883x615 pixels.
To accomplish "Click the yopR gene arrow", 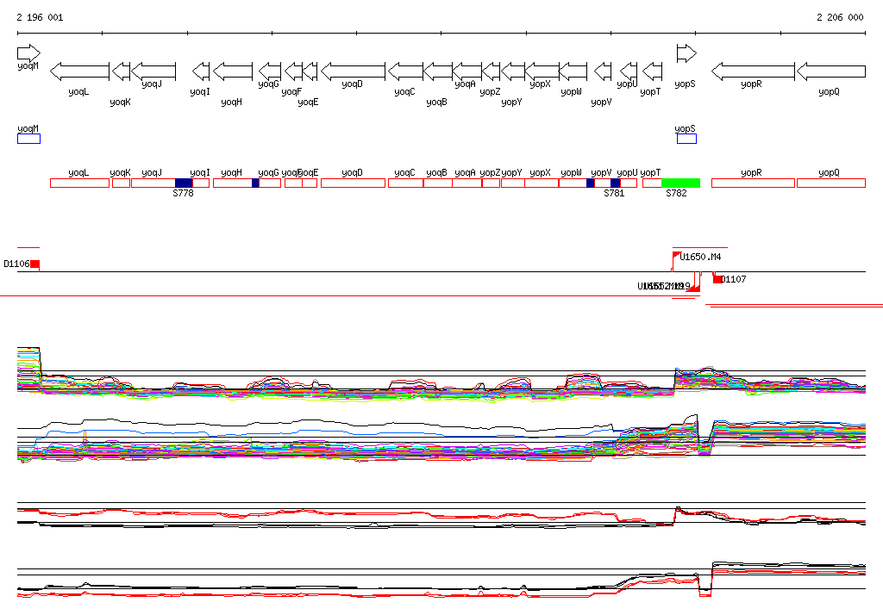I will 752,71.
